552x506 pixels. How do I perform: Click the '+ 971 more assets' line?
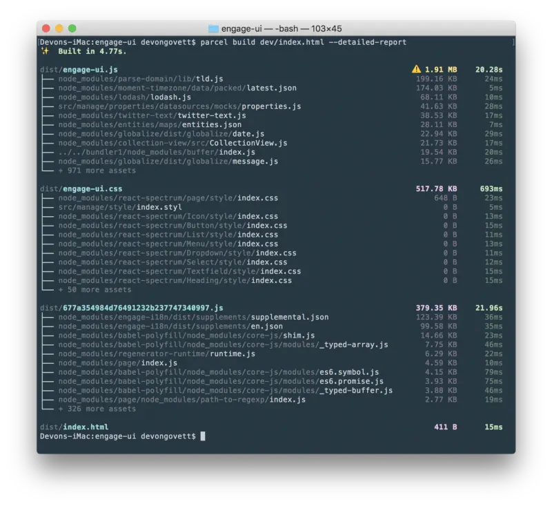pos(97,171)
